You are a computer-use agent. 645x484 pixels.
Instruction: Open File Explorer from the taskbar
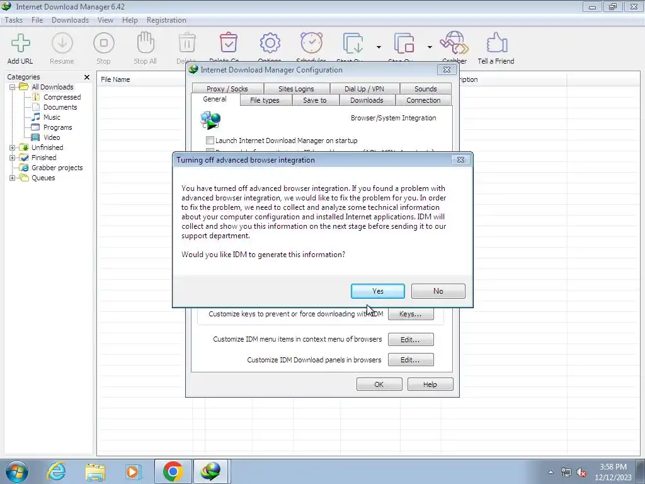tap(95, 472)
